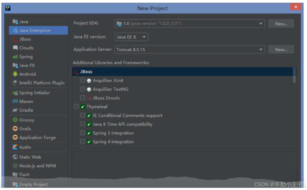
Task: Click the IntelliJ logo in title bar
Action: click(x=8, y=8)
